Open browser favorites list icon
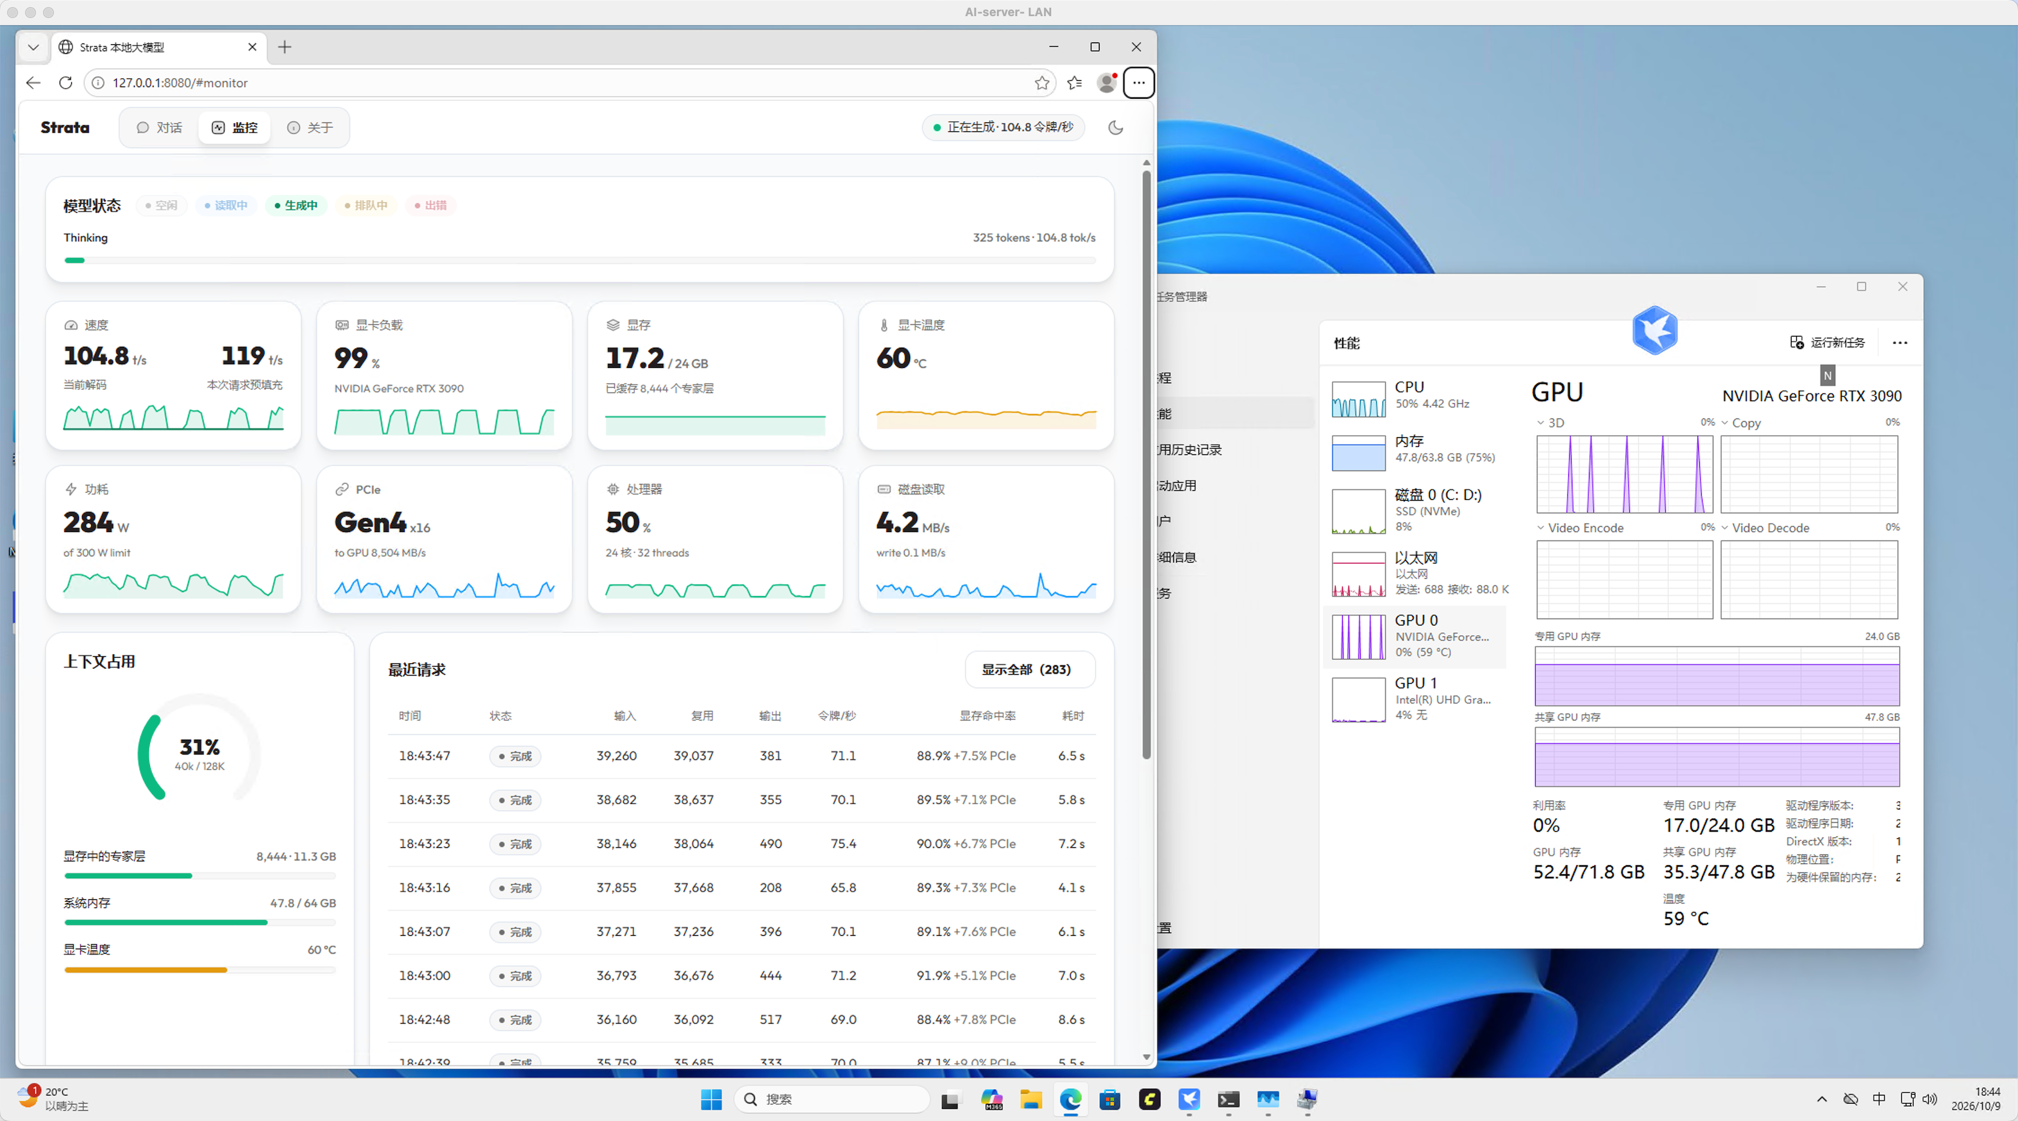The width and height of the screenshot is (2018, 1121). (x=1075, y=83)
